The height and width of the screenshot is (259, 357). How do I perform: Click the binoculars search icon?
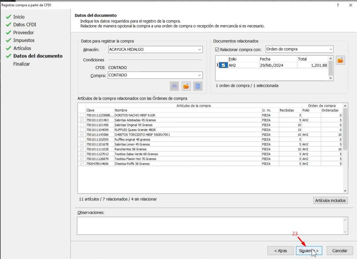coord(174,86)
